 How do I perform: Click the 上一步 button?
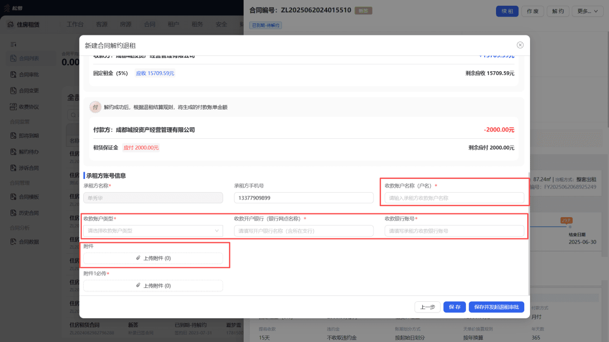click(x=428, y=307)
